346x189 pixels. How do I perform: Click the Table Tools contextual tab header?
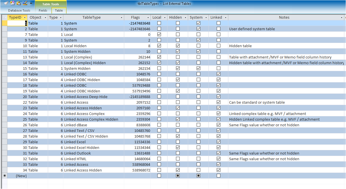(x=51, y=4)
